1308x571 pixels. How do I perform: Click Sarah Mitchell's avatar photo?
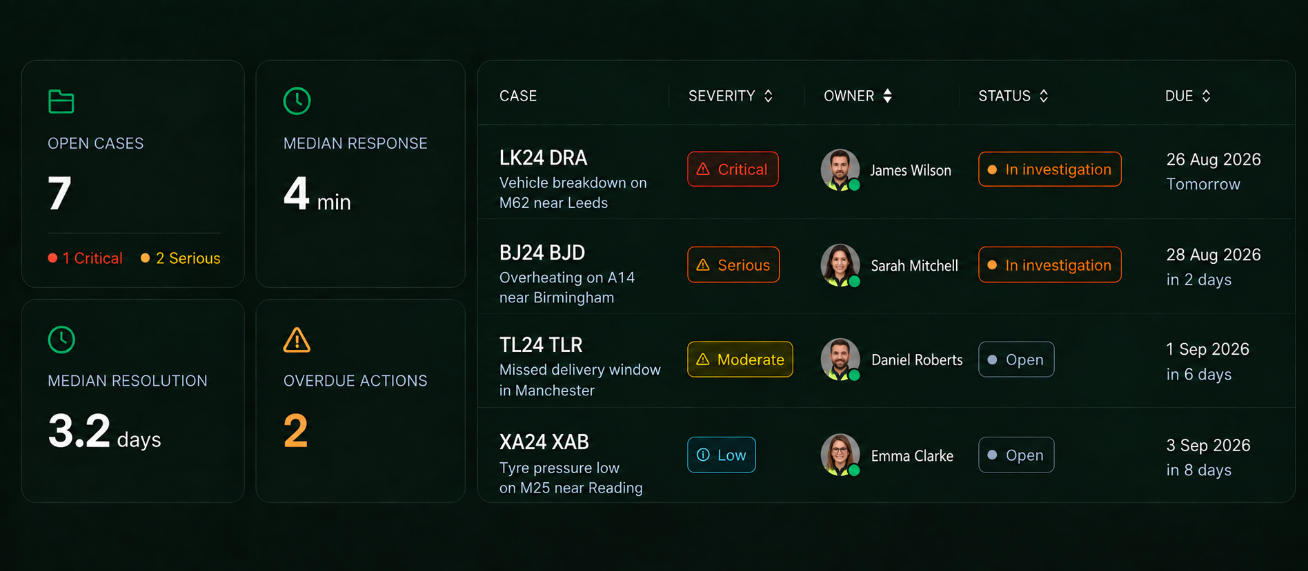(x=840, y=264)
